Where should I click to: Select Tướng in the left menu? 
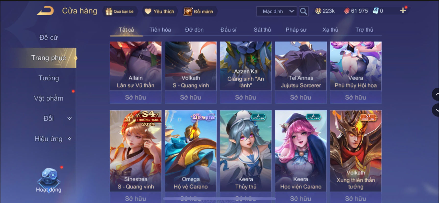(x=48, y=78)
